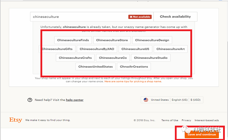
Task: Pick the ChinesecultureArt suggestion
Action: (171, 49)
